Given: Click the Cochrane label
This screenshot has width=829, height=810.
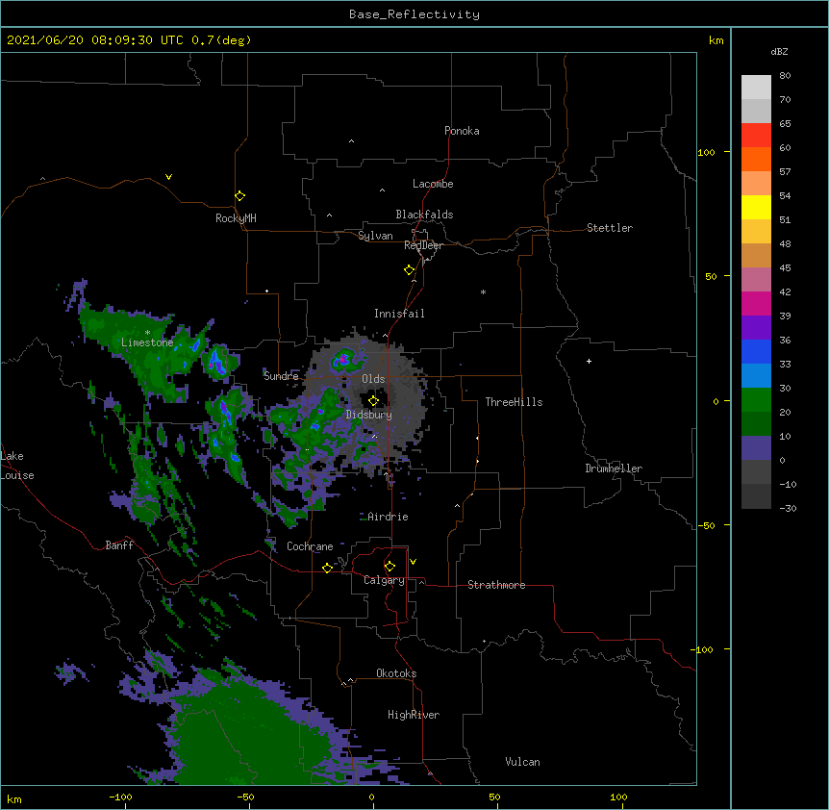Looking at the screenshot, I should (310, 546).
